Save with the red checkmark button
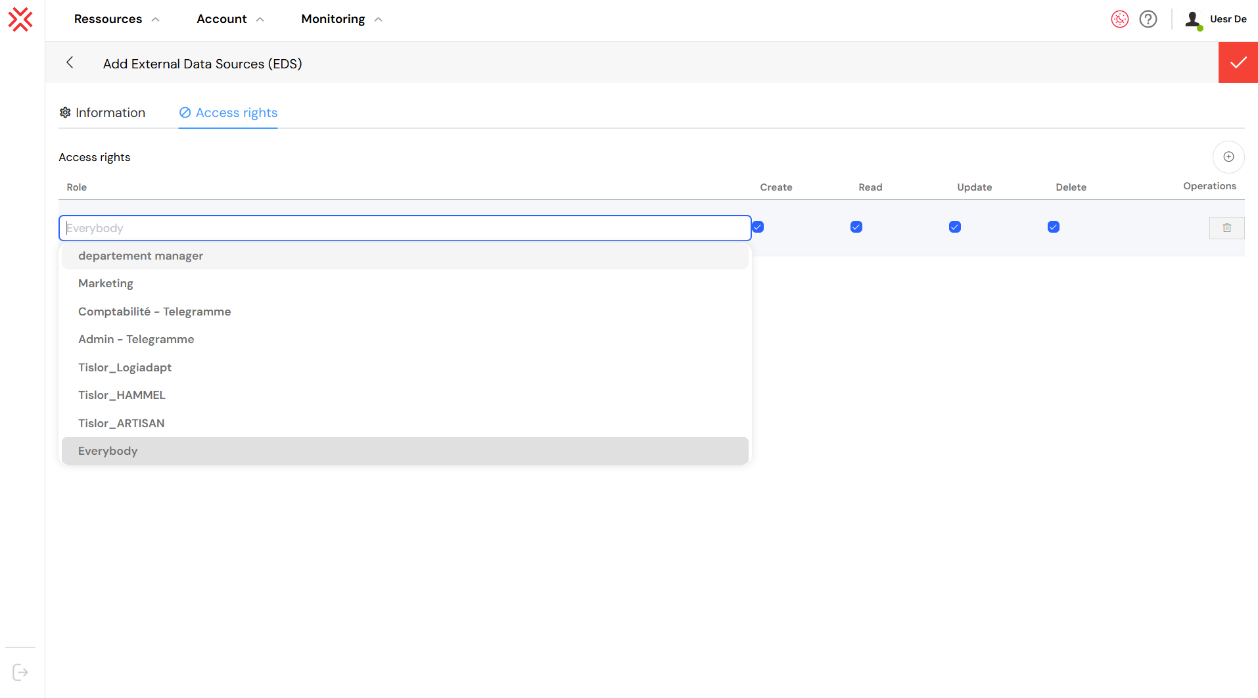Viewport: 1258px width, 698px height. (1238, 62)
